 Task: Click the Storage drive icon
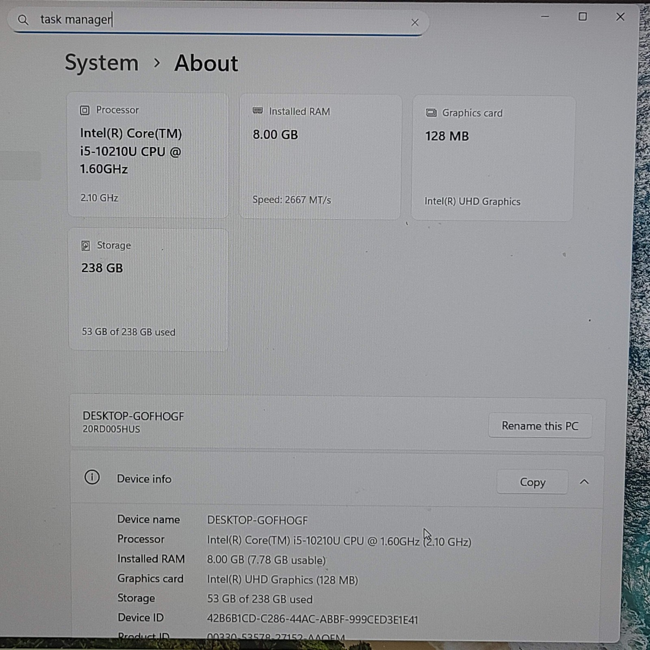(x=85, y=245)
